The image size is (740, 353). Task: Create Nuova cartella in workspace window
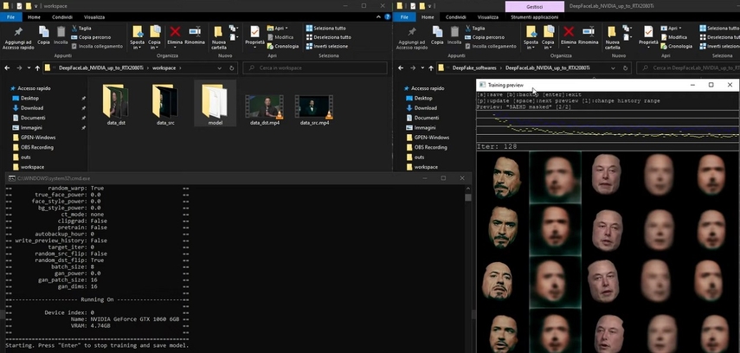(x=218, y=38)
